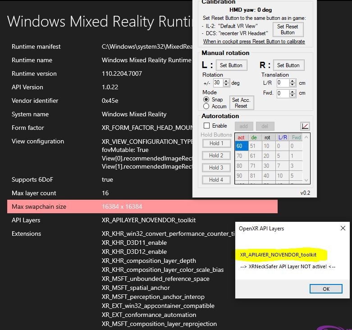Select the System name value Windows Mixed Reality
The width and height of the screenshot is (352, 330).
coord(134,114)
